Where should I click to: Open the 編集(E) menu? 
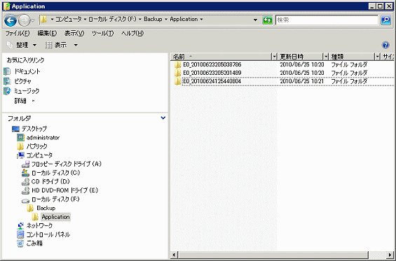click(x=47, y=33)
